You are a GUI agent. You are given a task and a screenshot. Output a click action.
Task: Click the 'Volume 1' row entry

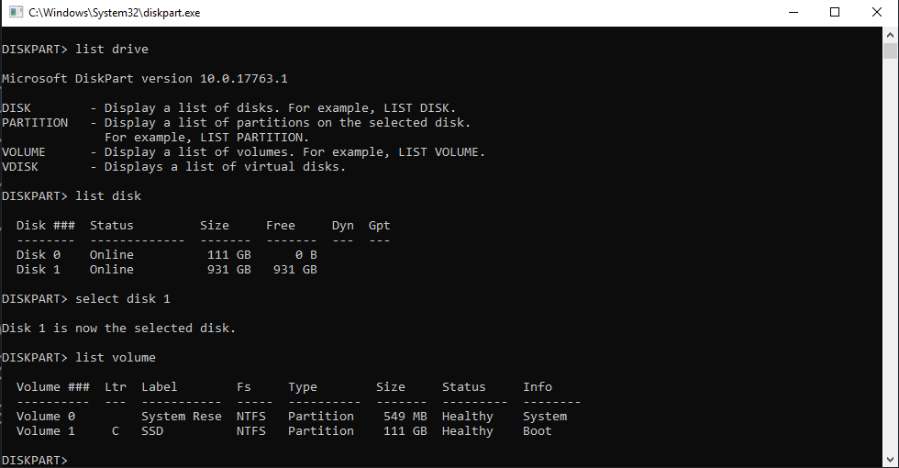click(x=283, y=431)
